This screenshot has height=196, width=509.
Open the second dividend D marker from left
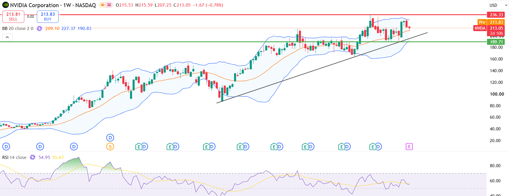(x=40, y=147)
